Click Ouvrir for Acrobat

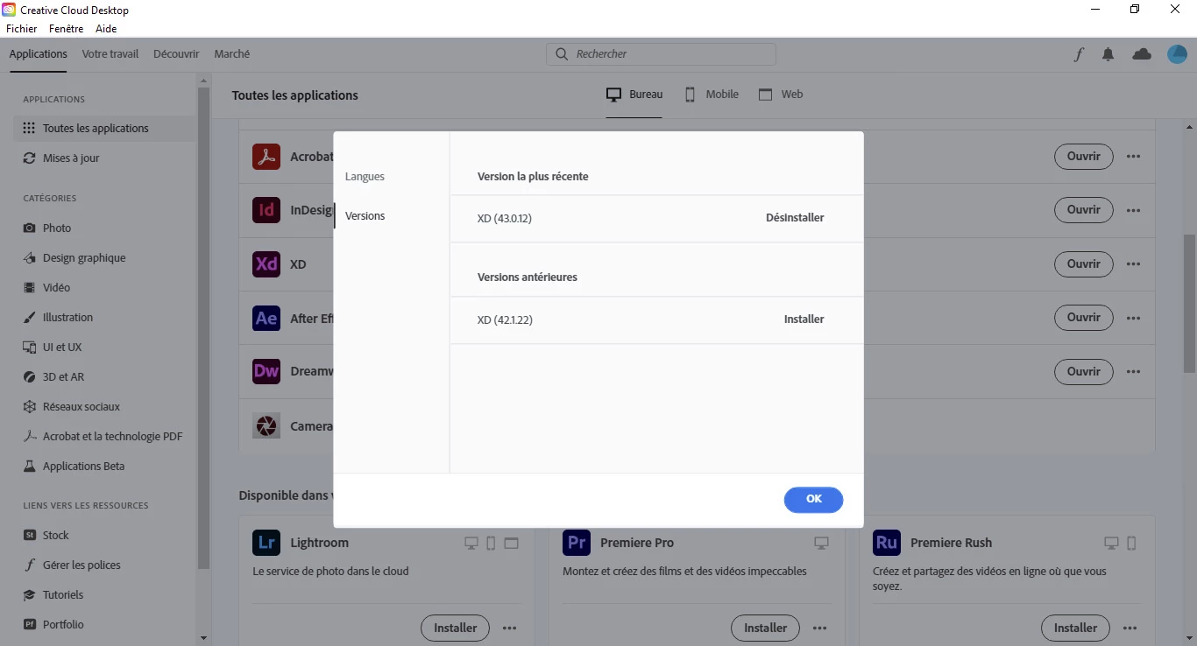pos(1083,157)
